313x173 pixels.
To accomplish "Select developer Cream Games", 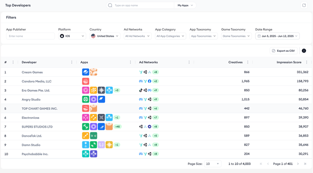I will [32, 72].
